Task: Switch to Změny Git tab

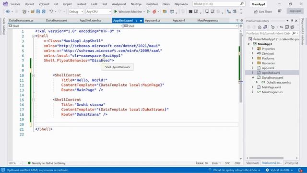Action: click(x=291, y=163)
